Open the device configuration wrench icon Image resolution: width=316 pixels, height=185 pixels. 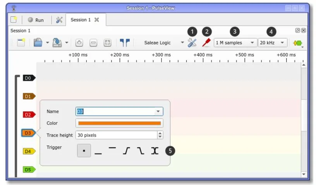pos(192,43)
